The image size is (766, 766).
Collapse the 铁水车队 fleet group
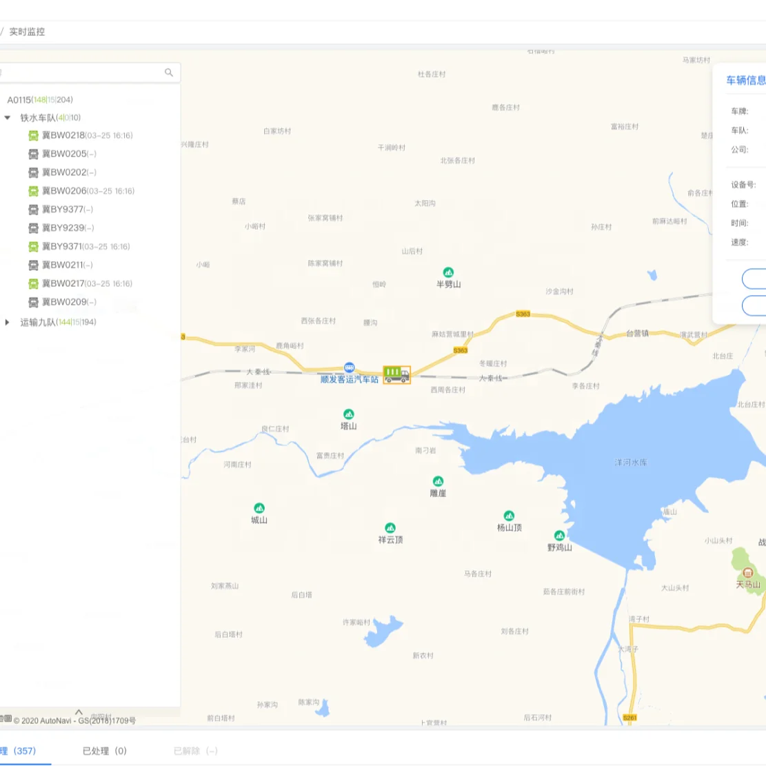(8, 118)
